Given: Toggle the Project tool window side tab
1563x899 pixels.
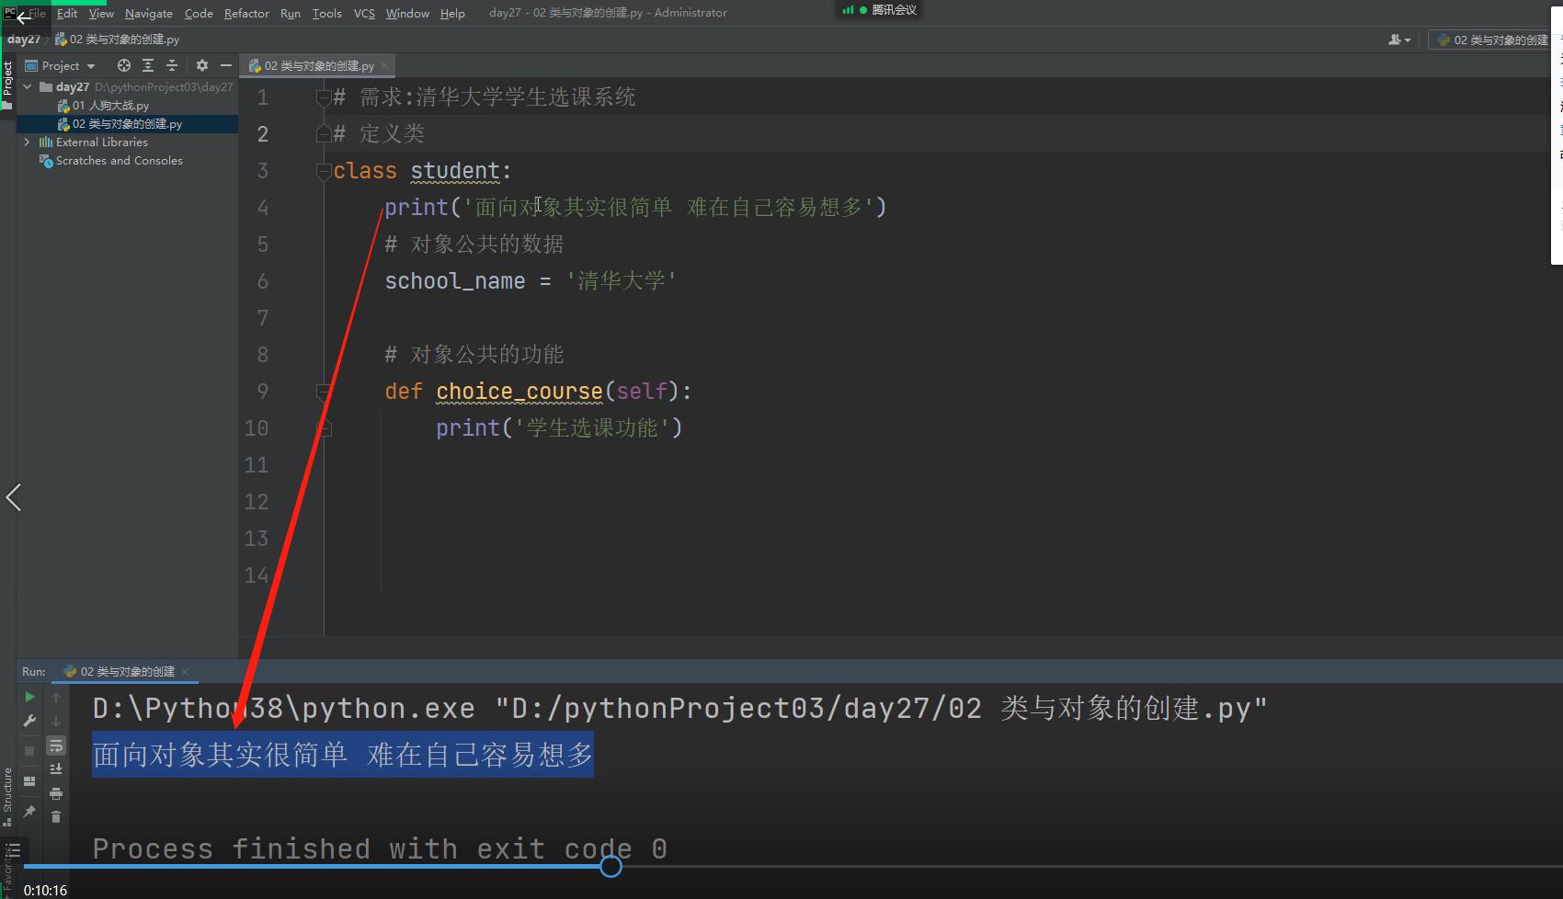Looking at the screenshot, I should click(7, 83).
